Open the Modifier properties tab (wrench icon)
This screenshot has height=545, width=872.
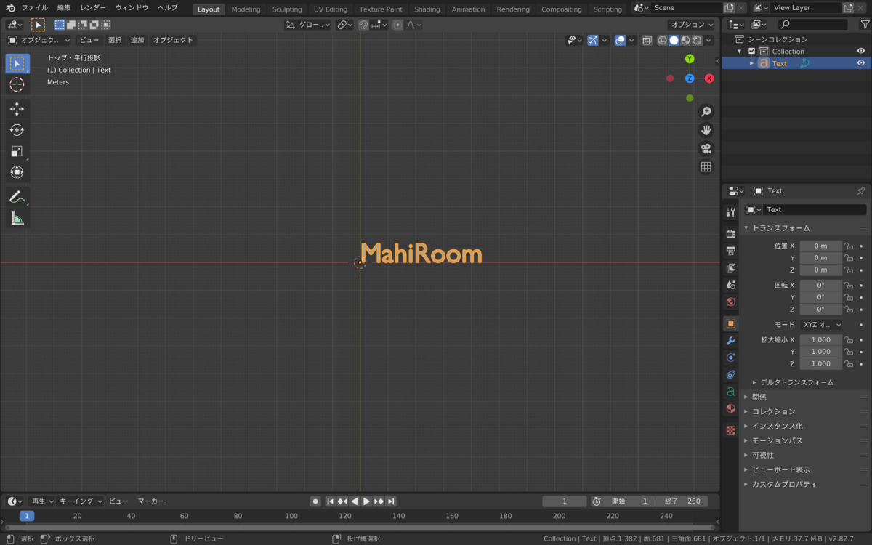[x=730, y=340]
